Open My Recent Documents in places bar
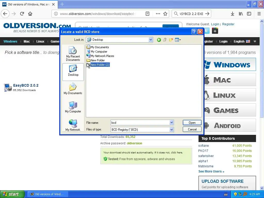This screenshot has height=198, width=264. click(73, 54)
